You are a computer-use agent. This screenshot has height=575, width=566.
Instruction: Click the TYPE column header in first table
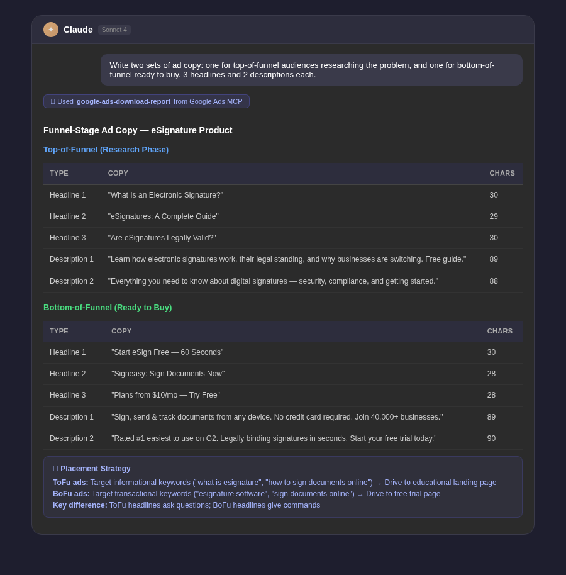[58, 173]
